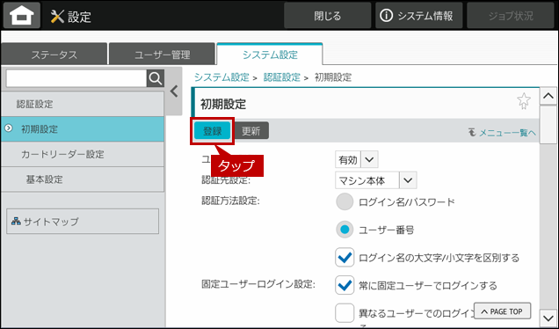Viewport: 559px width, 329px height.
Task: Collapse the left sidebar with the arrow
Action: coord(174,91)
